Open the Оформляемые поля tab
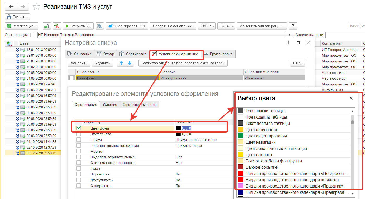This screenshot has width=365, height=199. pyautogui.click(x=139, y=104)
